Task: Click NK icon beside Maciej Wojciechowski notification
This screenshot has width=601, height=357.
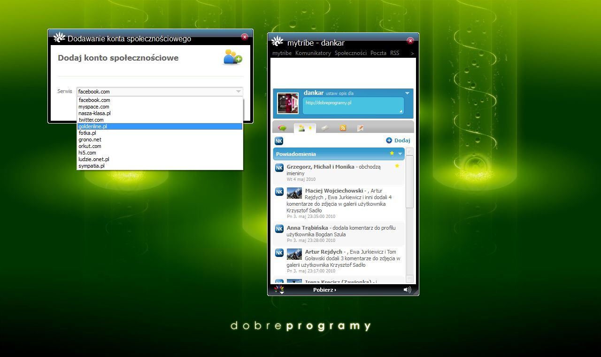Action: [x=279, y=192]
